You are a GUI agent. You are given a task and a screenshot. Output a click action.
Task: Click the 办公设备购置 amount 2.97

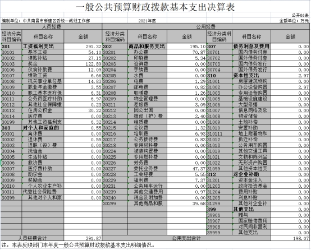[290, 87]
